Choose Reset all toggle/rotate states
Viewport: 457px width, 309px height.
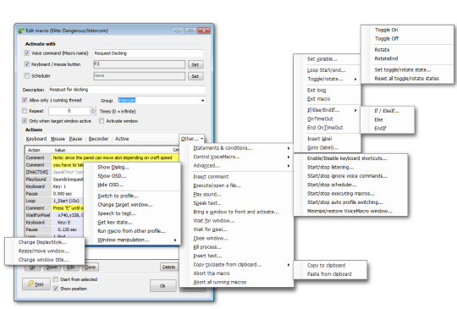(x=406, y=79)
